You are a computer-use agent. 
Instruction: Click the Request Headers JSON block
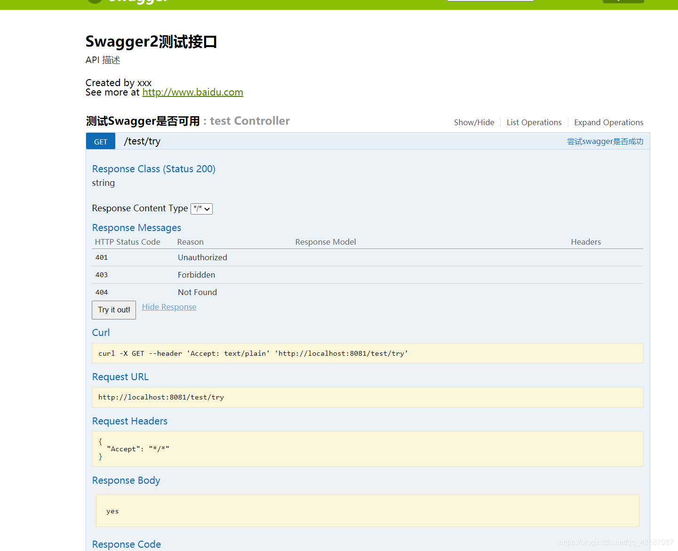point(367,448)
